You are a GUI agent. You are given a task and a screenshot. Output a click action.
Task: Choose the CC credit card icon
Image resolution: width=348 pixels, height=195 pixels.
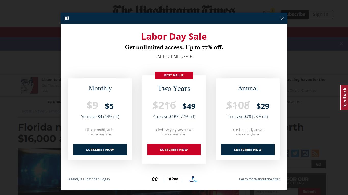(x=155, y=179)
